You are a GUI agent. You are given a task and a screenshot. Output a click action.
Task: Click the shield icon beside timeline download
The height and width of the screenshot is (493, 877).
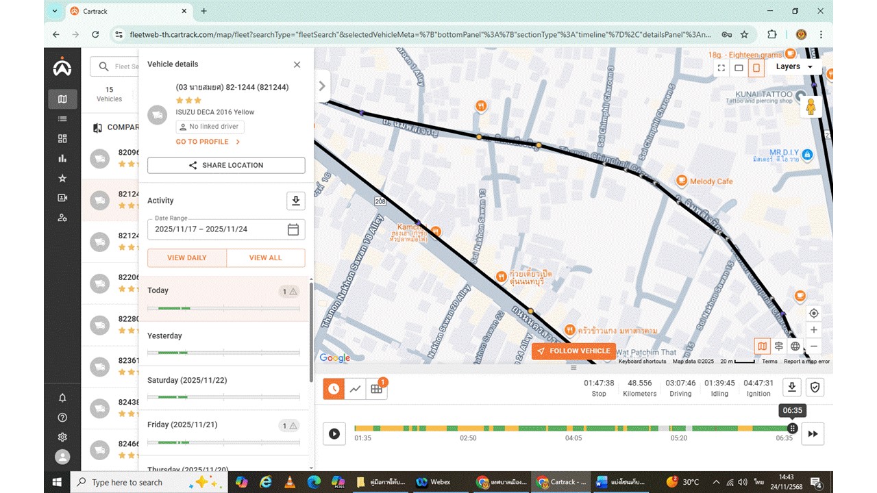click(815, 388)
